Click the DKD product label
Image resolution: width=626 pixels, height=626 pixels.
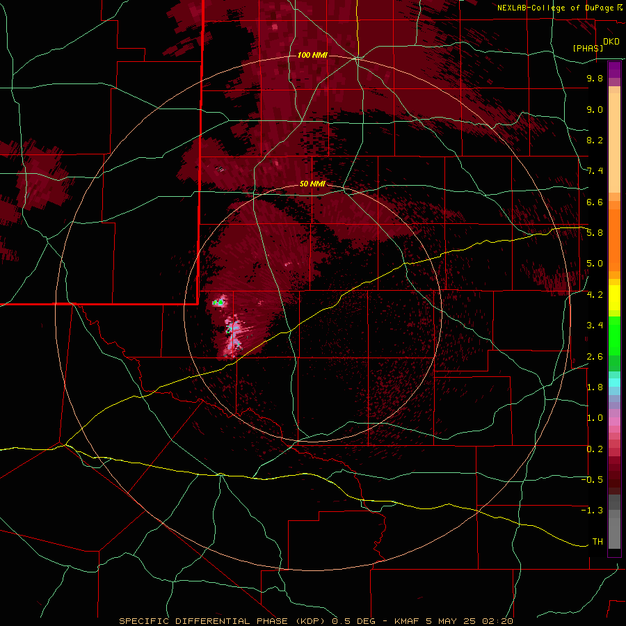coord(611,42)
